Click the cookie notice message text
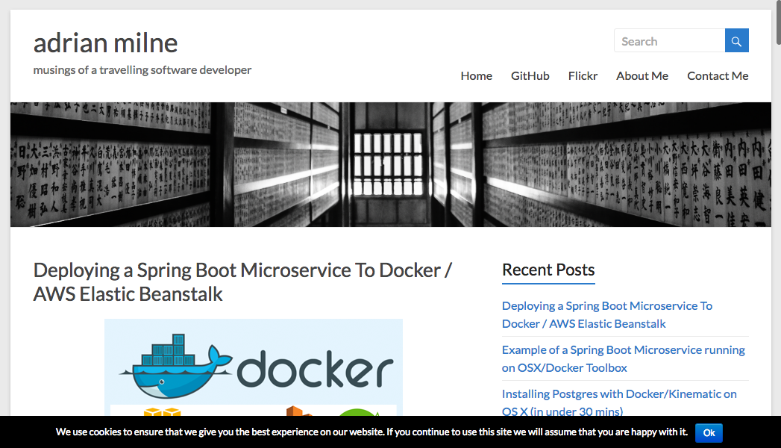781x448 pixels. [x=371, y=432]
